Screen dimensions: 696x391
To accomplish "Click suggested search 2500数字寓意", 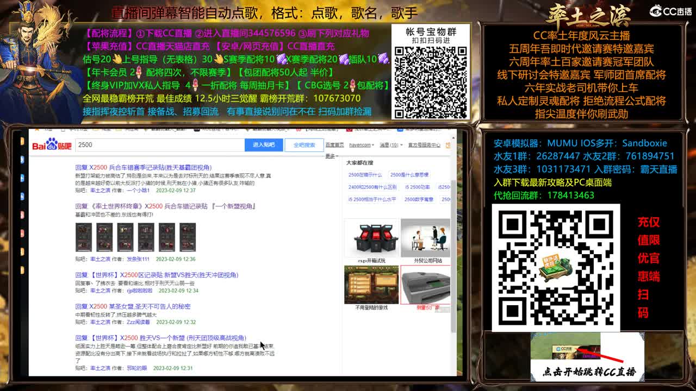I will [419, 200].
